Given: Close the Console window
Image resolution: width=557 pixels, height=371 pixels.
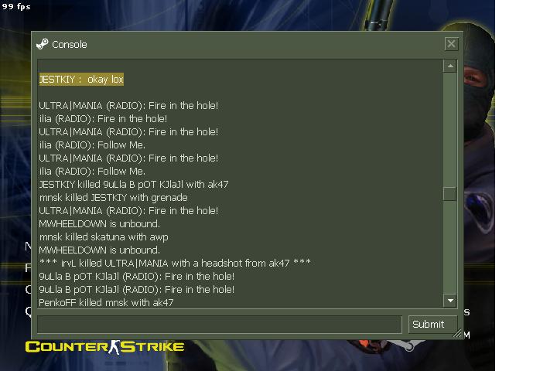Looking at the screenshot, I should (x=451, y=44).
